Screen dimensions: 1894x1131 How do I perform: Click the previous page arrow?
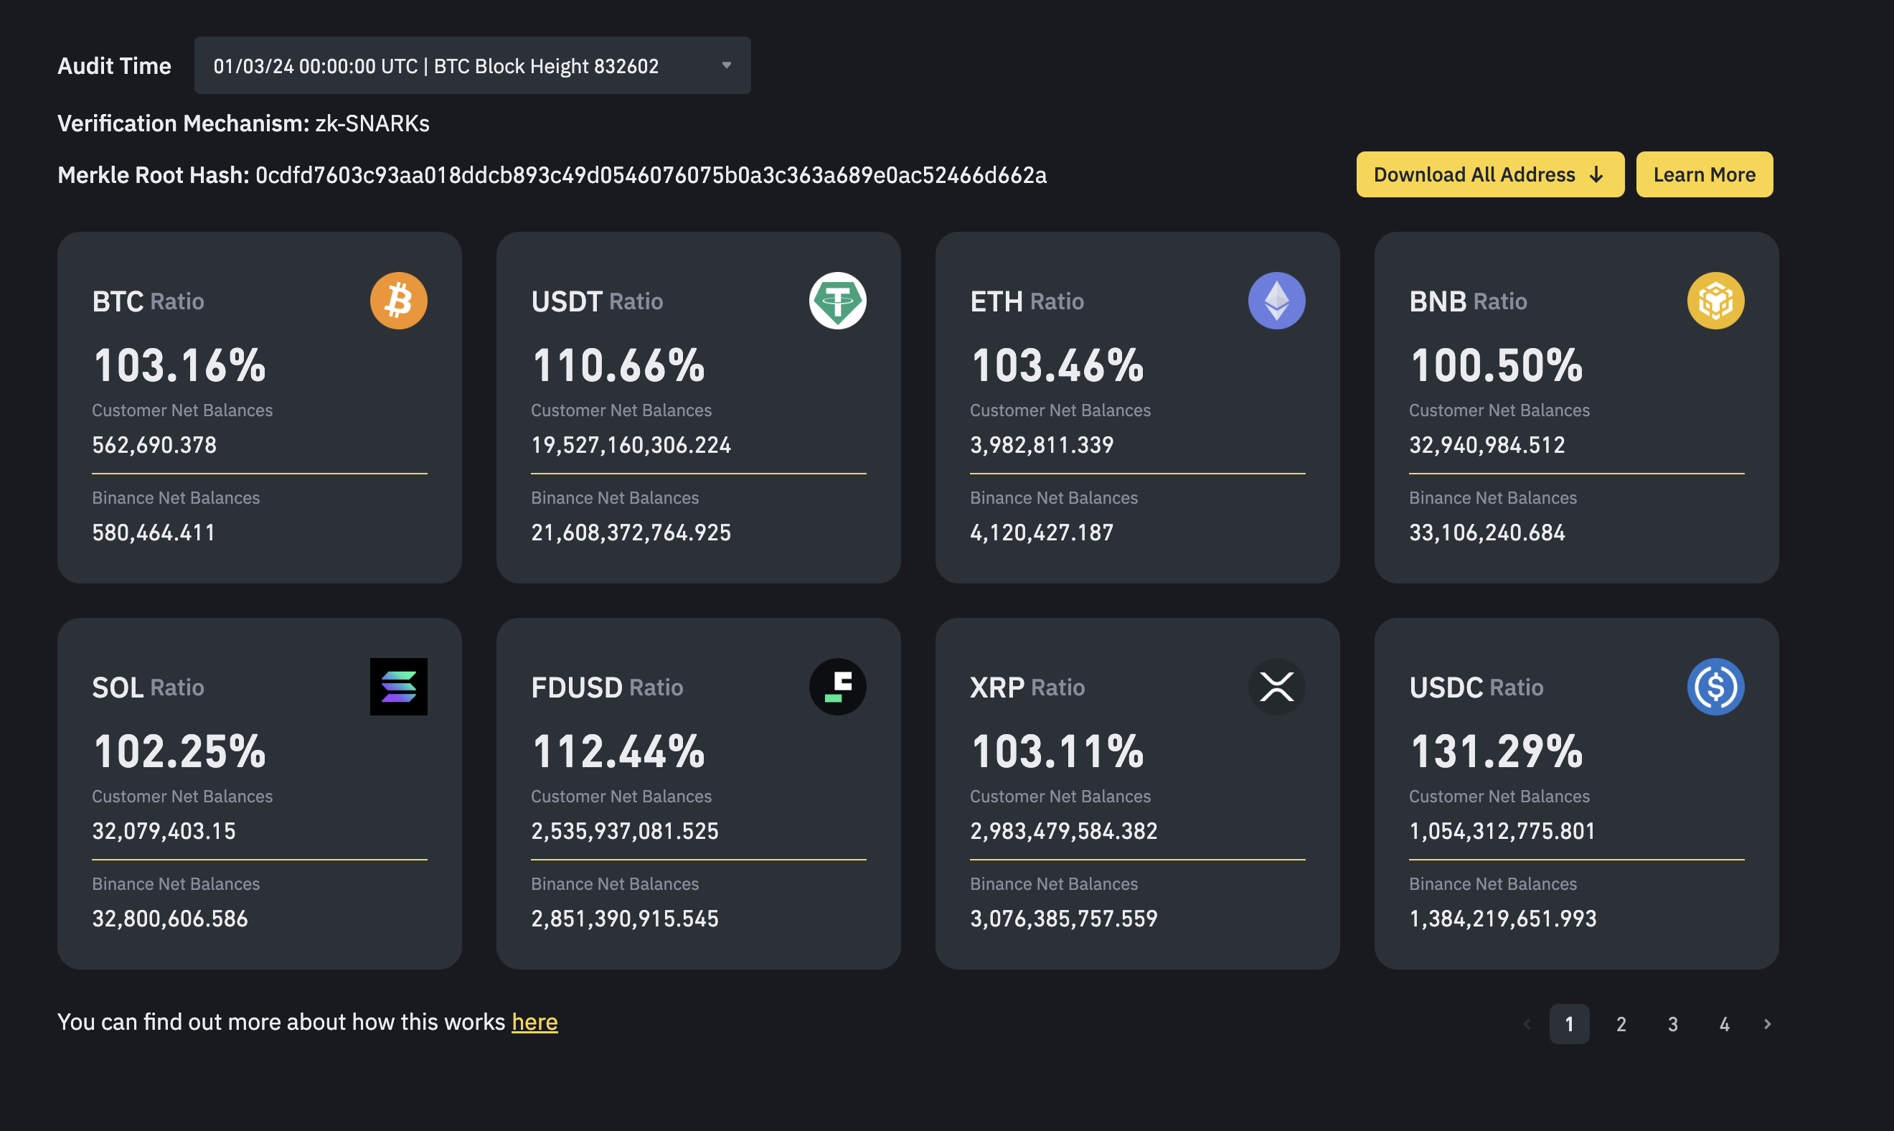(1526, 1023)
